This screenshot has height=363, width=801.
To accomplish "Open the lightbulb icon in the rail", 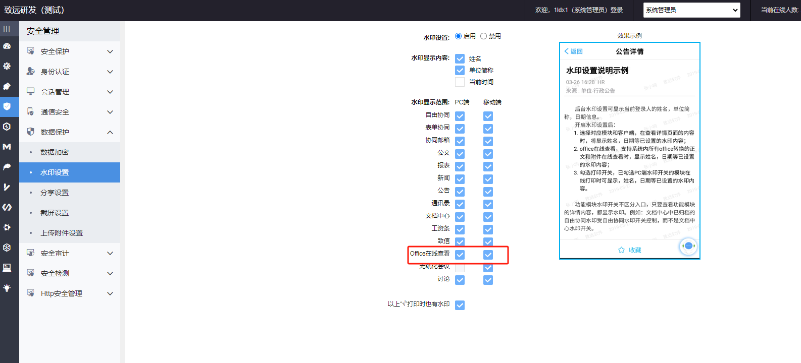I will pos(7,288).
